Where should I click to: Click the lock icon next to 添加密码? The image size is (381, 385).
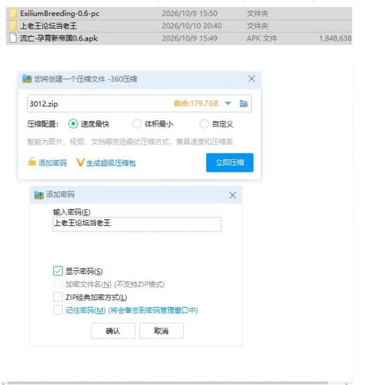coord(32,162)
